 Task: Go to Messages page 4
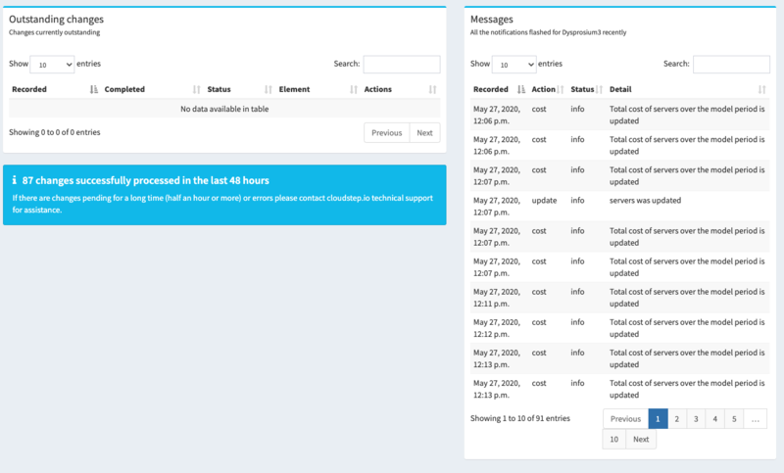715,418
